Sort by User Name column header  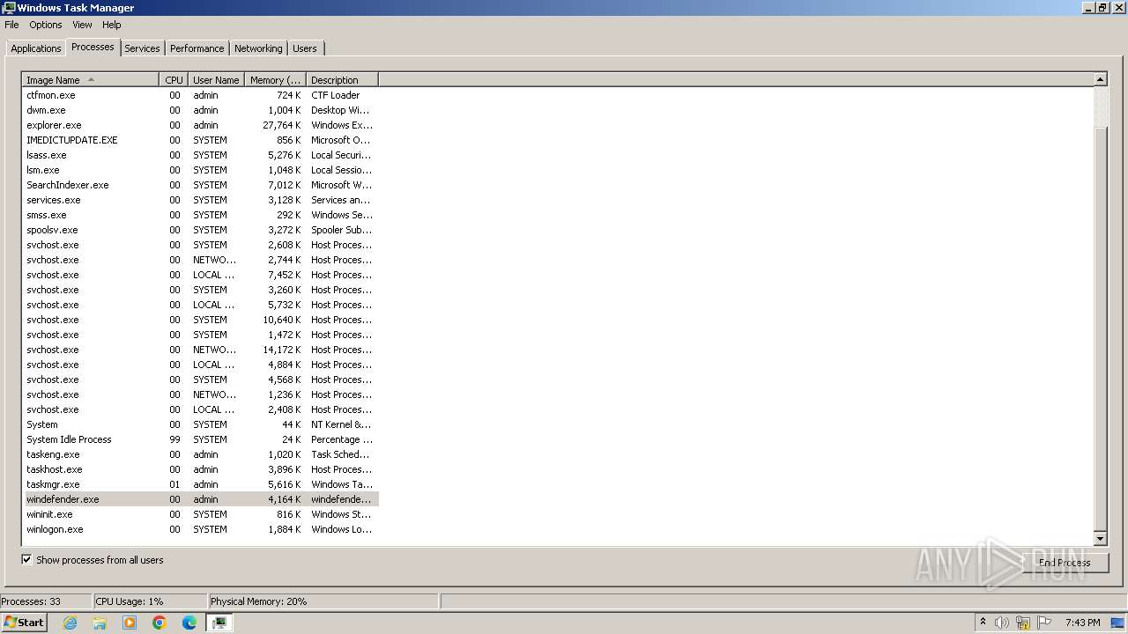[x=216, y=80]
